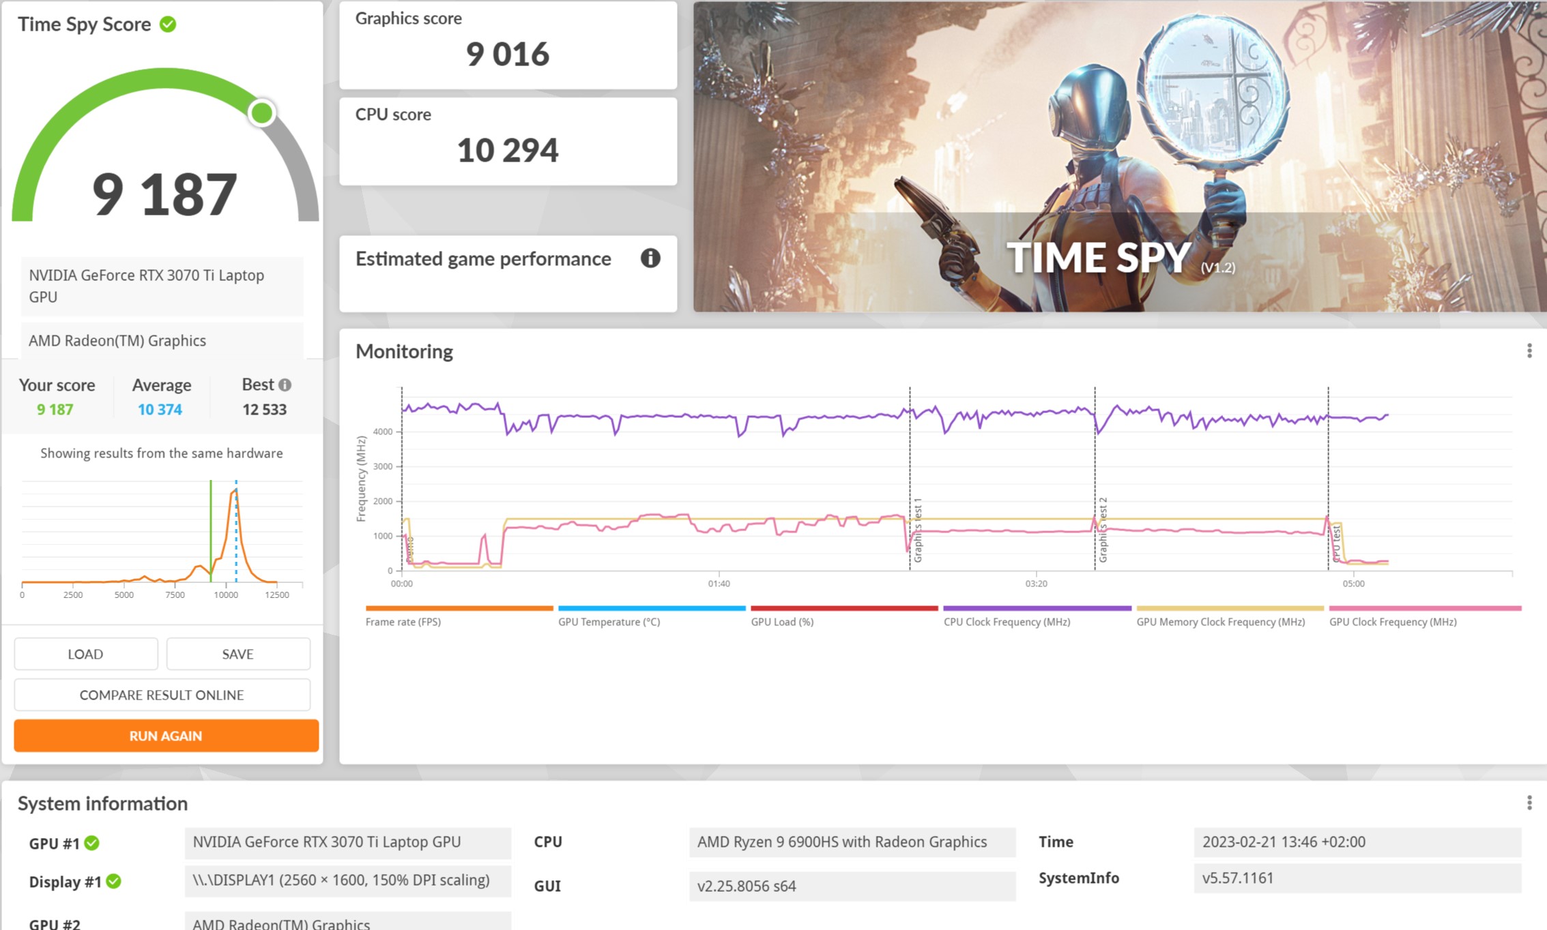The height and width of the screenshot is (930, 1547).
Task: Click the info icon next to Best score
Action: tap(285, 385)
